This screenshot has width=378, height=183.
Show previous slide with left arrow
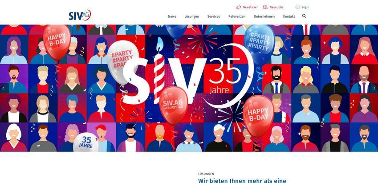4,88
